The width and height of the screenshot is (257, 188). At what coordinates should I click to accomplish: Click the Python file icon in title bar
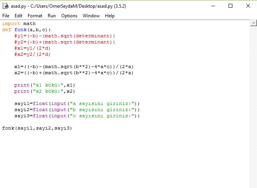(6, 6)
